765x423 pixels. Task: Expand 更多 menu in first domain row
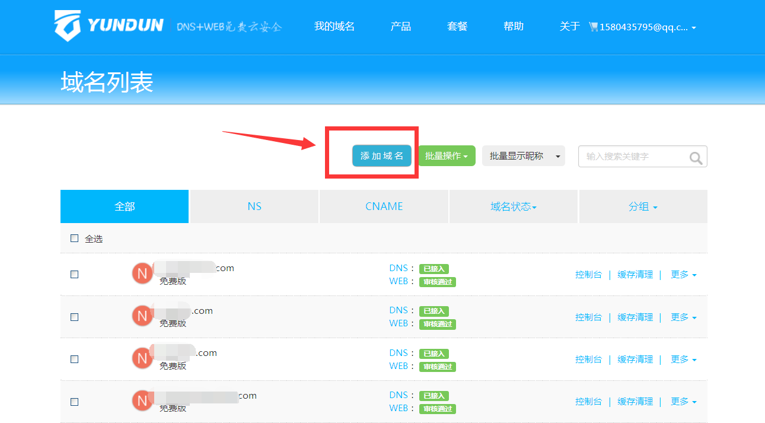coord(683,275)
